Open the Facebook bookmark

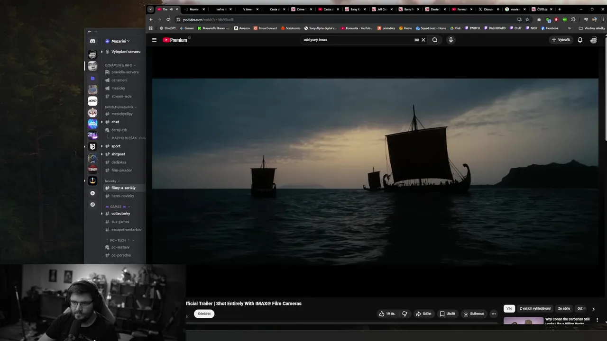coord(550,28)
